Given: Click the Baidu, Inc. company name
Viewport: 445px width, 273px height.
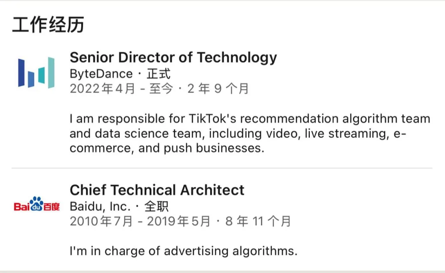Looking at the screenshot, I should [x=100, y=206].
